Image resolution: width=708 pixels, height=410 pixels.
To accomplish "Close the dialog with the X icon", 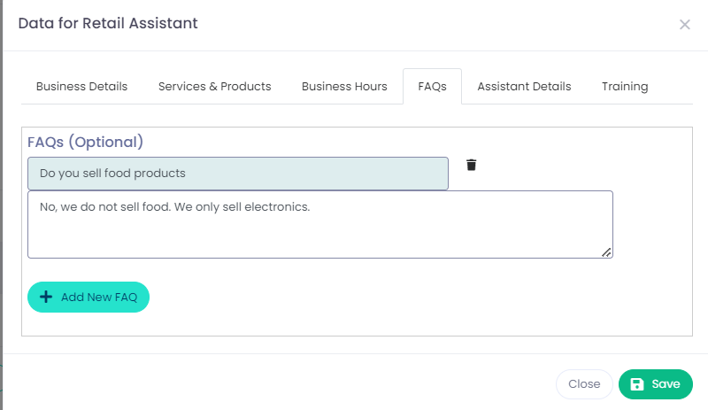I will click(684, 25).
